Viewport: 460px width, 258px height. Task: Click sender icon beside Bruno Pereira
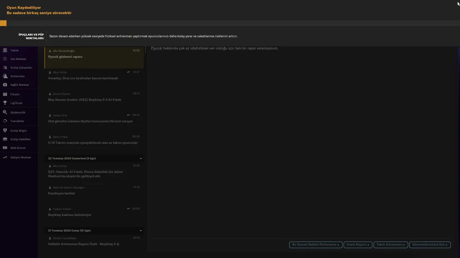(x=50, y=94)
